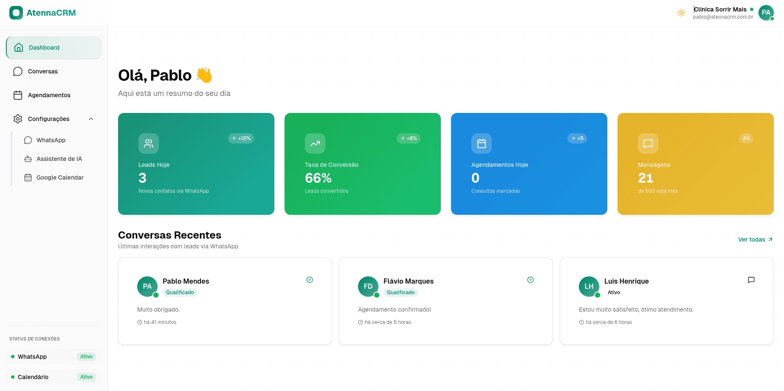
Task: Toggle the WhatsApp Ativo connection status
Action: 86,357
